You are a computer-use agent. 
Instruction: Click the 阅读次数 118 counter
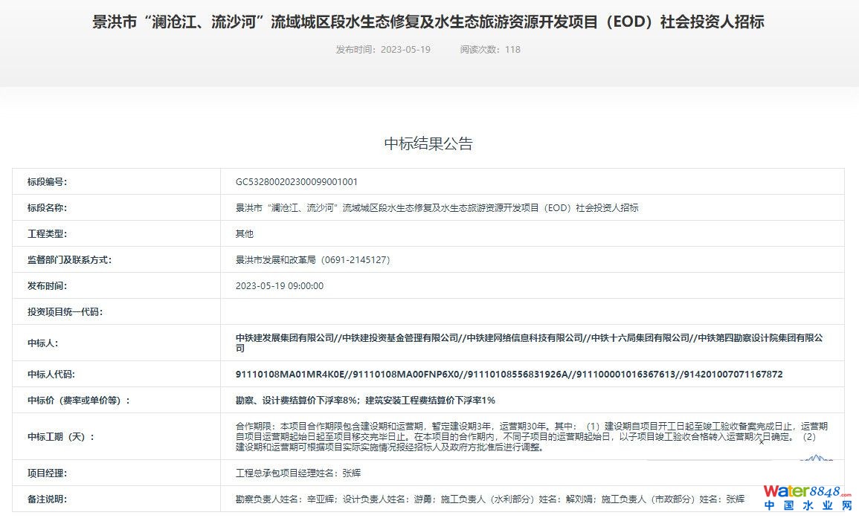[x=489, y=50]
